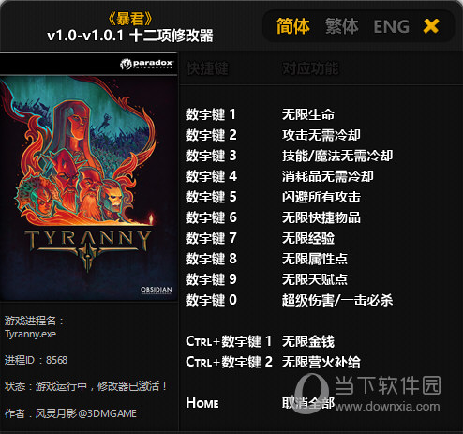Enable 闪避所有攻击 cheat

321,197
